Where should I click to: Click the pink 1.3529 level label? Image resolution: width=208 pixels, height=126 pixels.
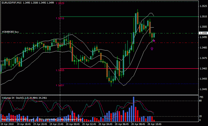[x=60, y=3]
